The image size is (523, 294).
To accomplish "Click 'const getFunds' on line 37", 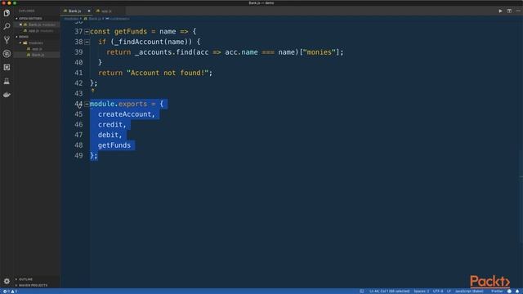I will (x=118, y=32).
